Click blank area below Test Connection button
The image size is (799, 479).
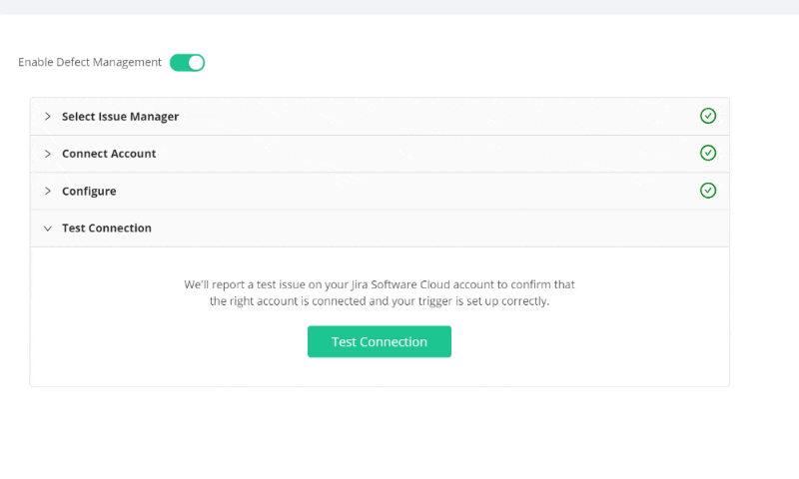380,371
